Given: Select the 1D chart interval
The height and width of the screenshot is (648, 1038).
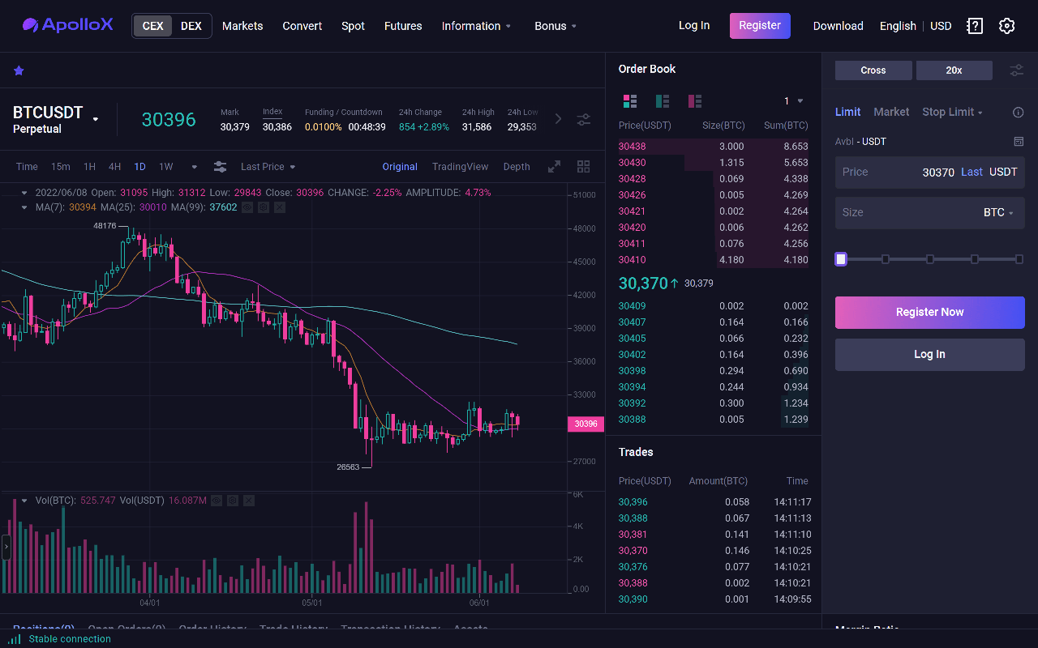Looking at the screenshot, I should point(139,167).
